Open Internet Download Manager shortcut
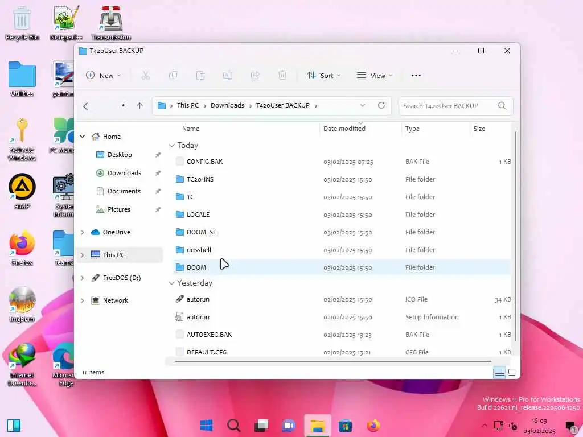The image size is (583, 437). pos(22,365)
